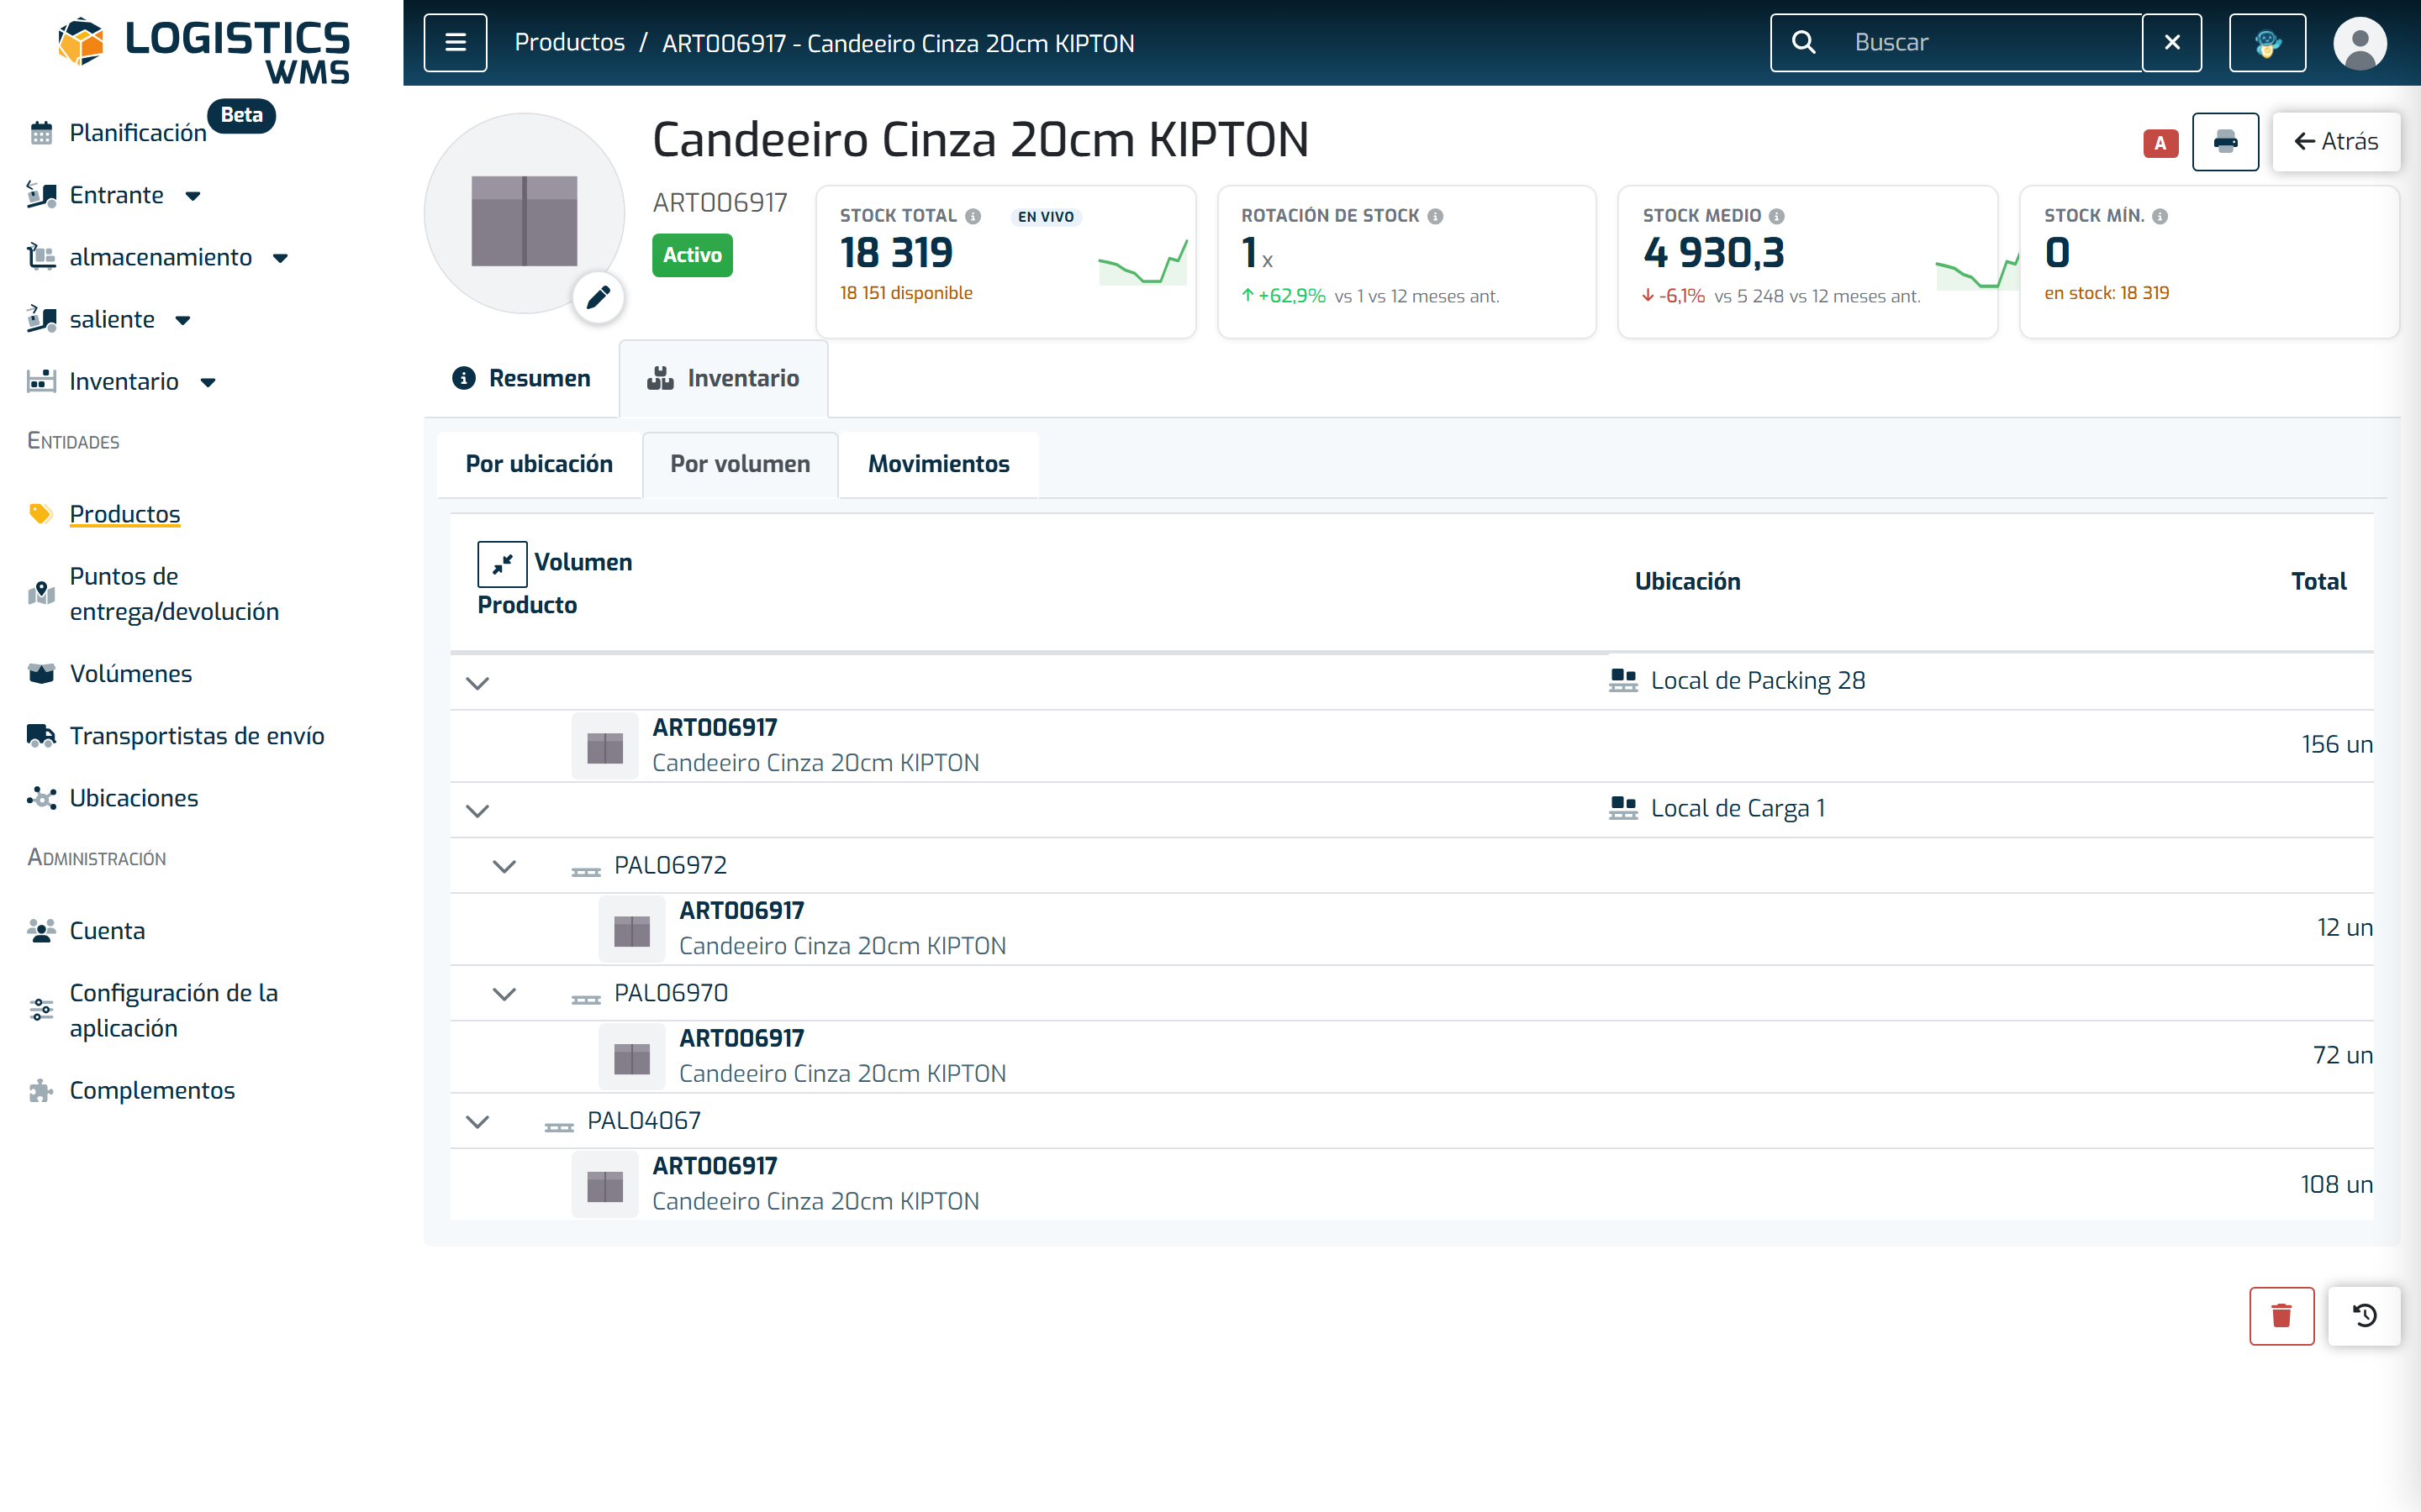
Task: Select PAL04067 pallet label
Action: (x=643, y=1120)
